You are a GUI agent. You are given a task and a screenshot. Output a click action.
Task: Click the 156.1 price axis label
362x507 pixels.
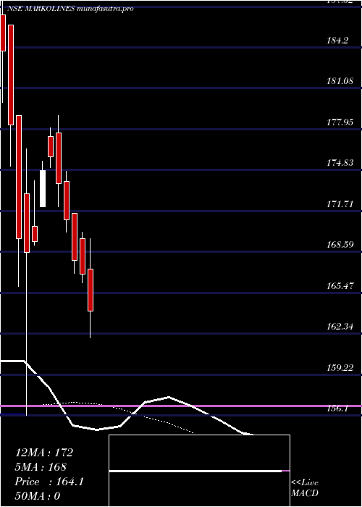(338, 408)
